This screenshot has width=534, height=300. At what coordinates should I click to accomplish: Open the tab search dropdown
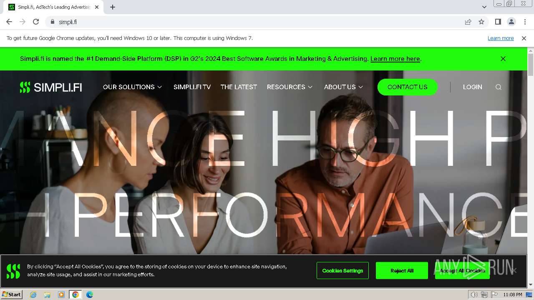(x=484, y=7)
